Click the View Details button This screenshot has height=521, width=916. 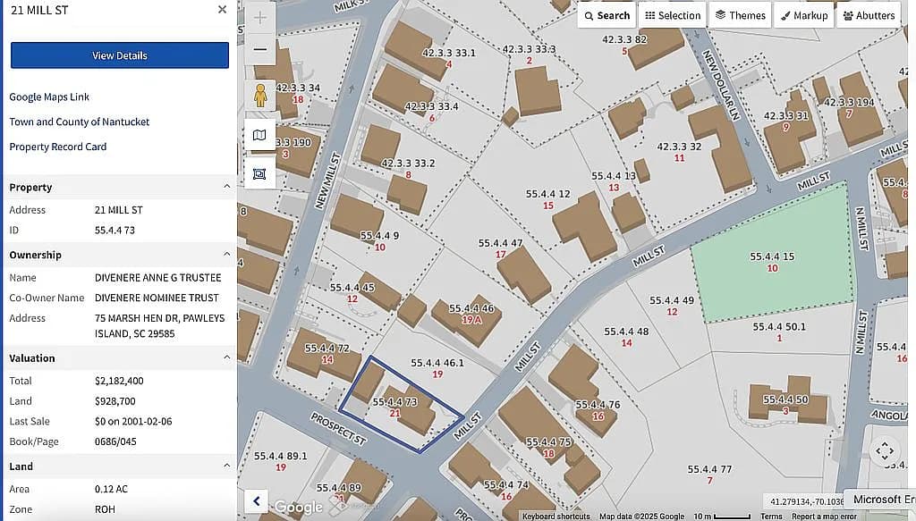click(x=120, y=55)
